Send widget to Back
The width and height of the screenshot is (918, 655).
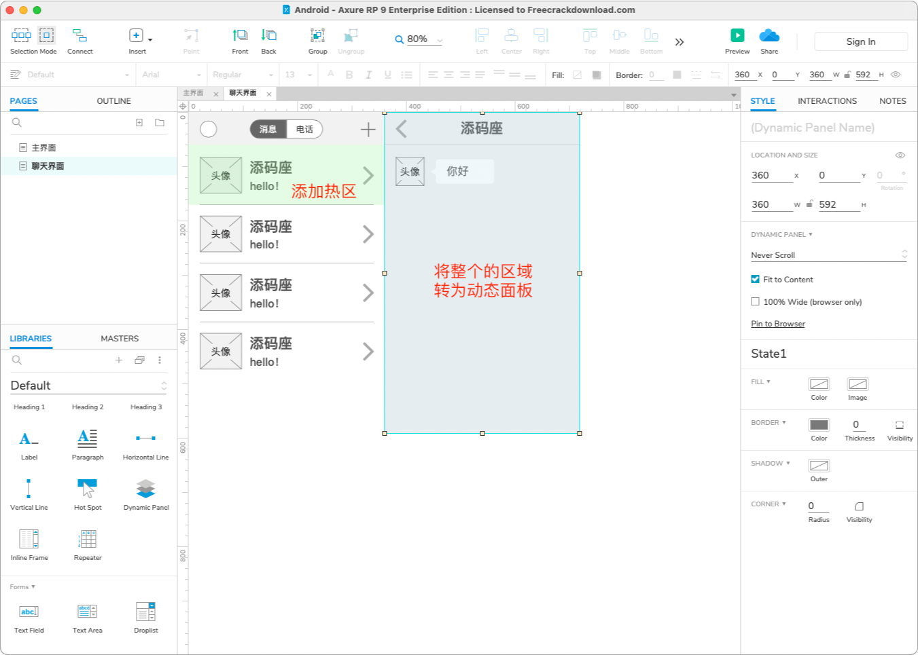(x=269, y=41)
